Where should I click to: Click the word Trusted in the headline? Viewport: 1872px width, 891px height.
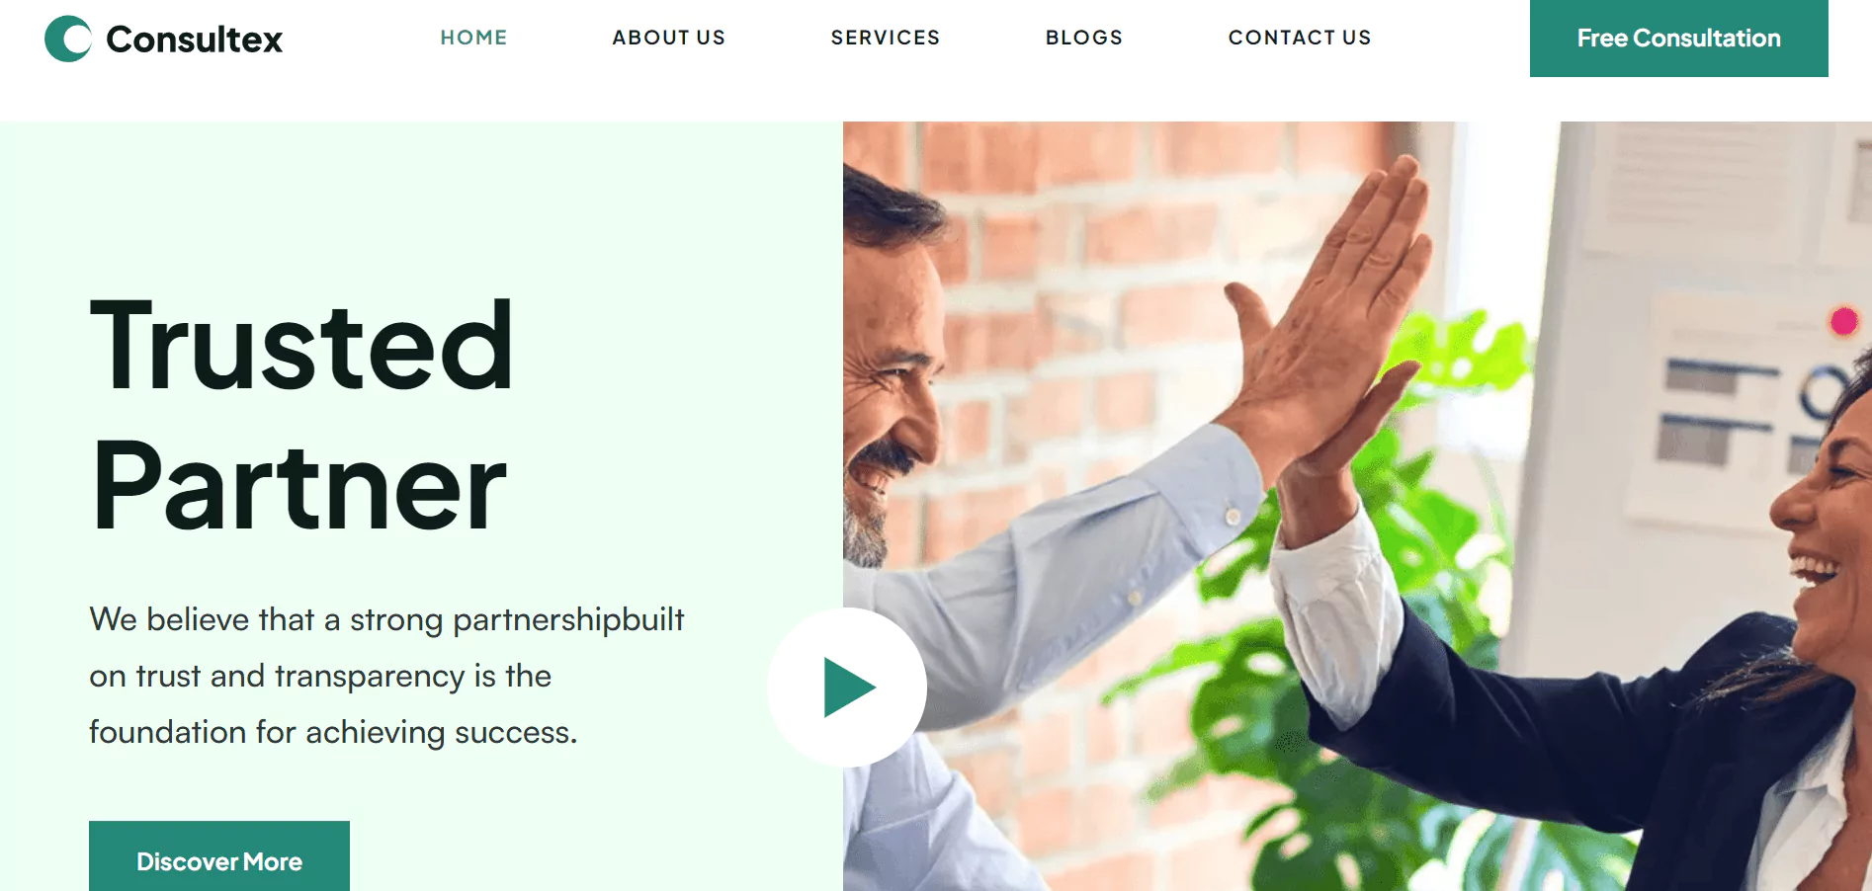pos(301,346)
